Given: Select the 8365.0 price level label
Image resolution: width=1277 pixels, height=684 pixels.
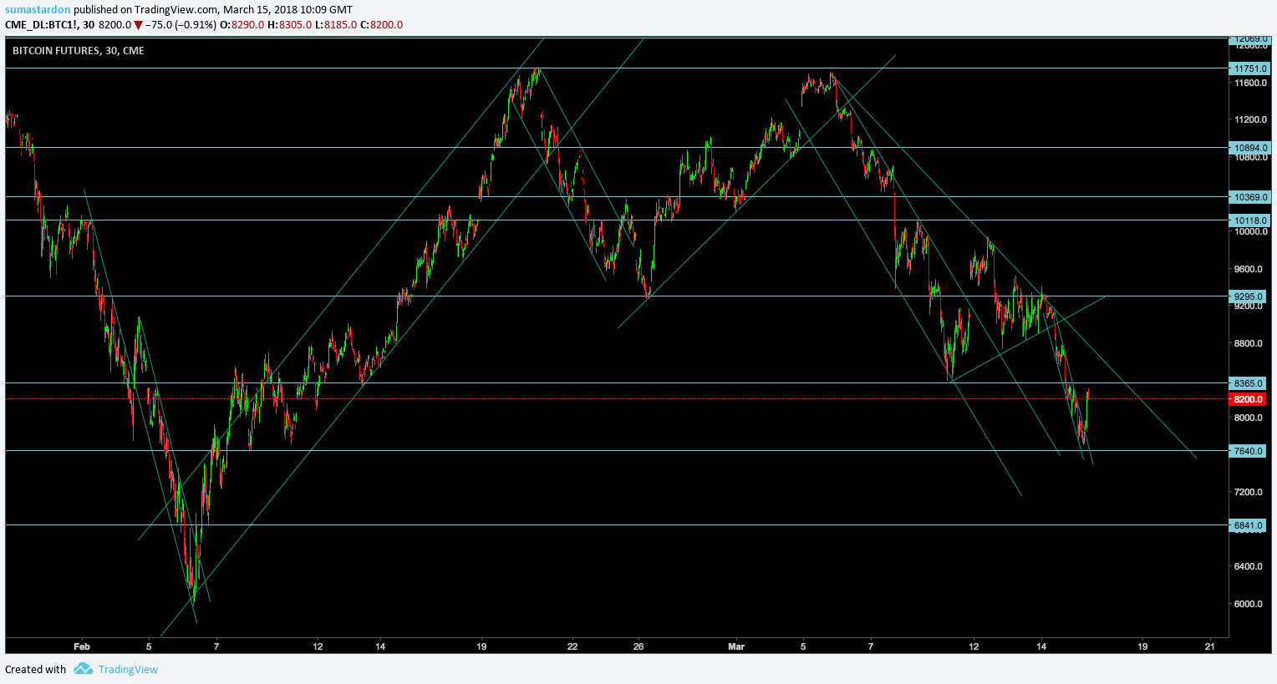Looking at the screenshot, I should coord(1249,383).
